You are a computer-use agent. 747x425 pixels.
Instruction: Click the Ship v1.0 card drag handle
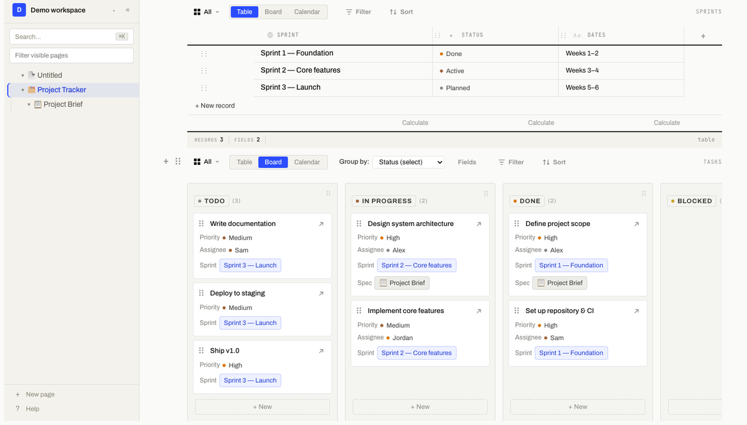pyautogui.click(x=201, y=351)
